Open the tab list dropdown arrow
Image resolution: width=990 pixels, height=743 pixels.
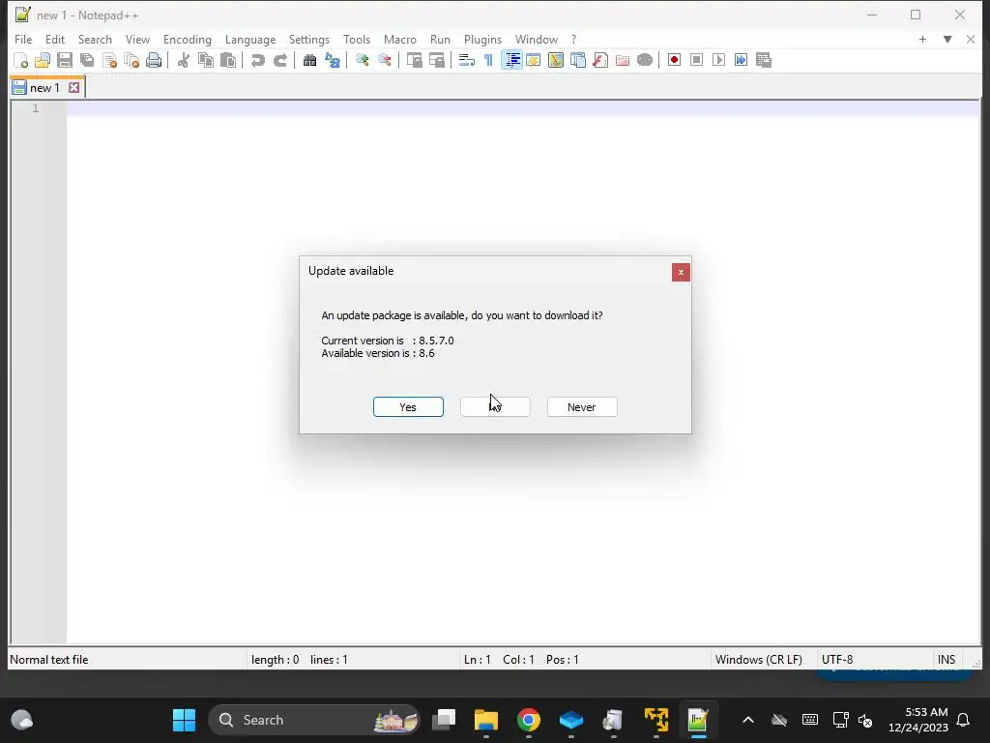[x=947, y=39]
